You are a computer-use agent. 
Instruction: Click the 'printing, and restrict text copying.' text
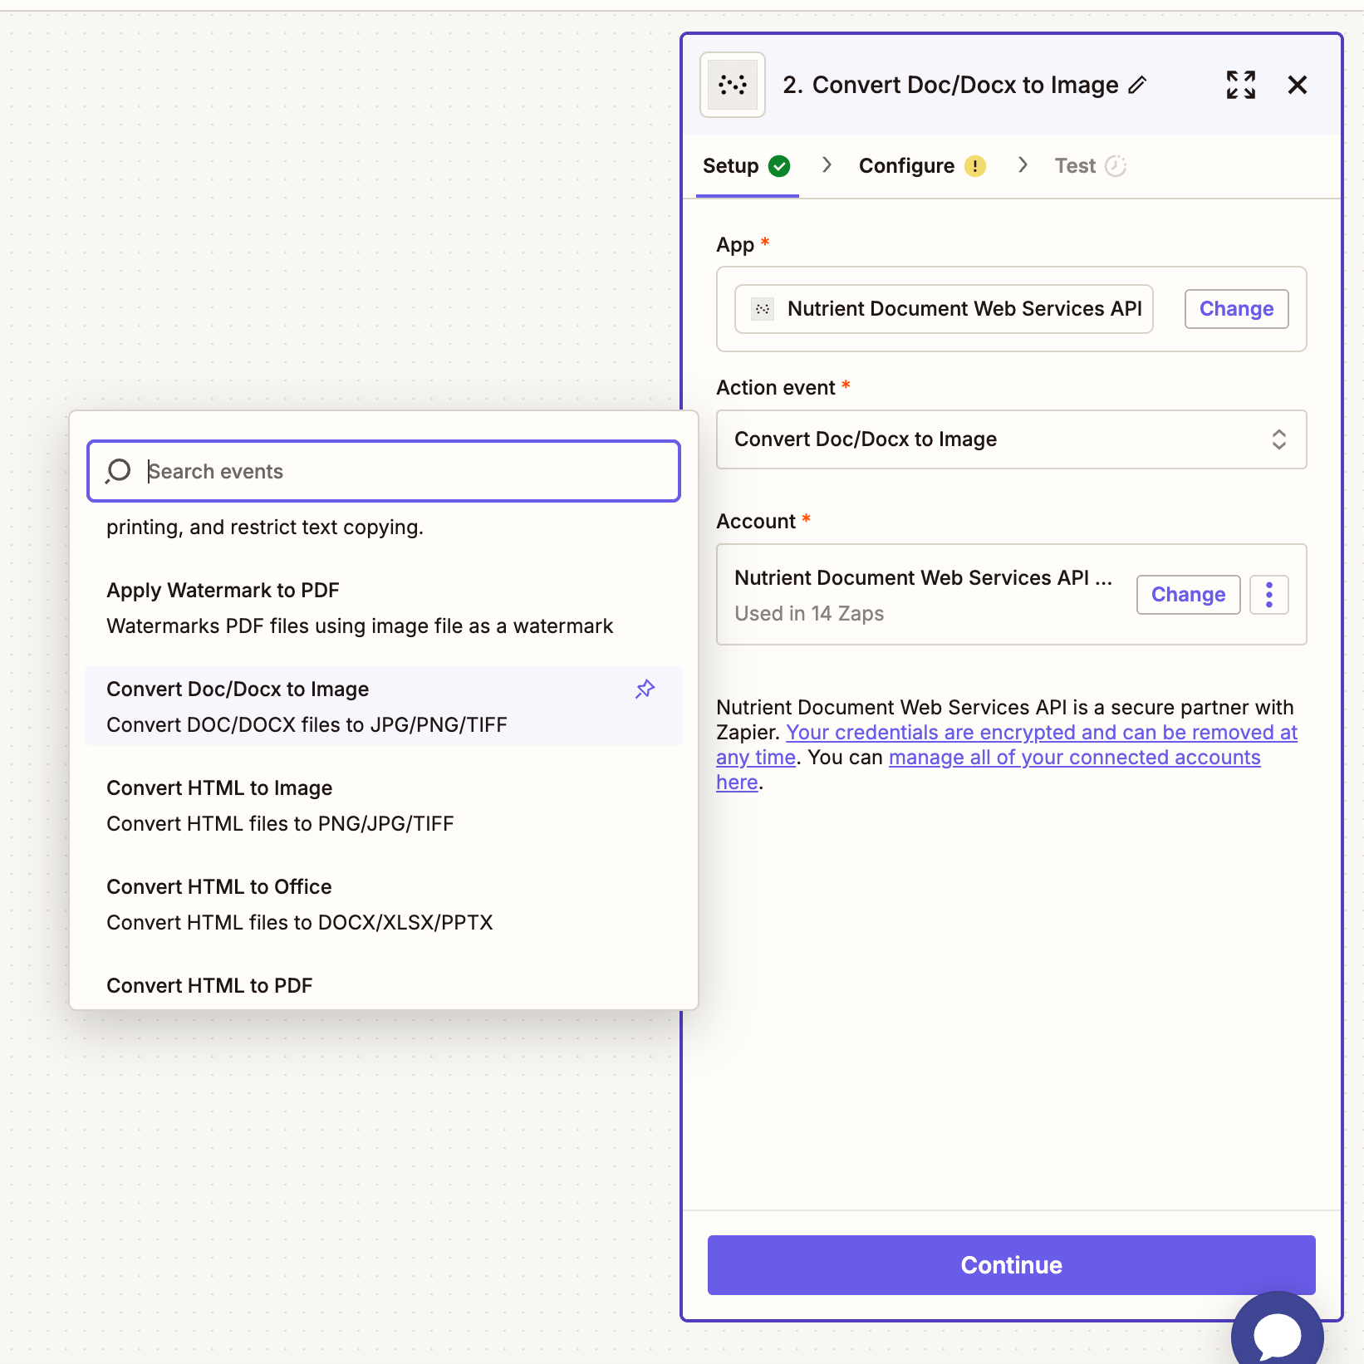(265, 527)
